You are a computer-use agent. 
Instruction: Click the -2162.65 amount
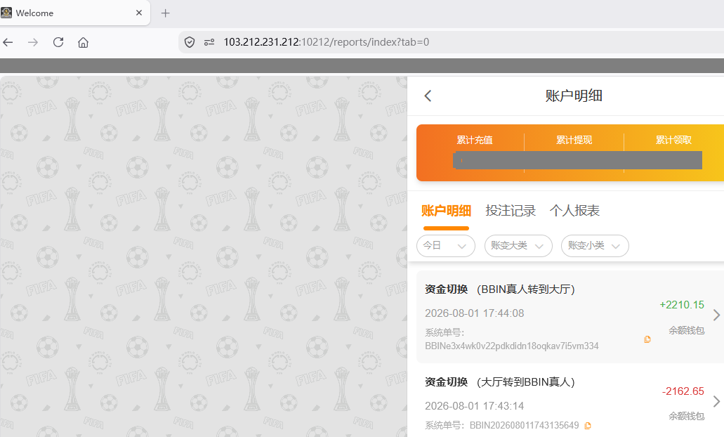(x=683, y=391)
